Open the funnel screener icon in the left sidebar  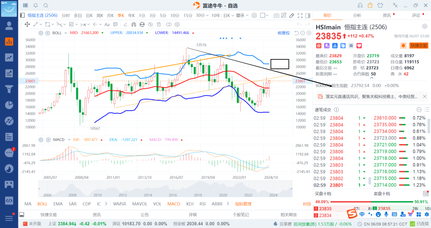click(x=9, y=89)
